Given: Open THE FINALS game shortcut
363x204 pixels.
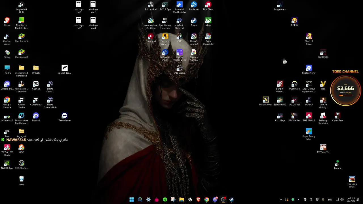Looking at the screenshot, I should [x=309, y=117].
